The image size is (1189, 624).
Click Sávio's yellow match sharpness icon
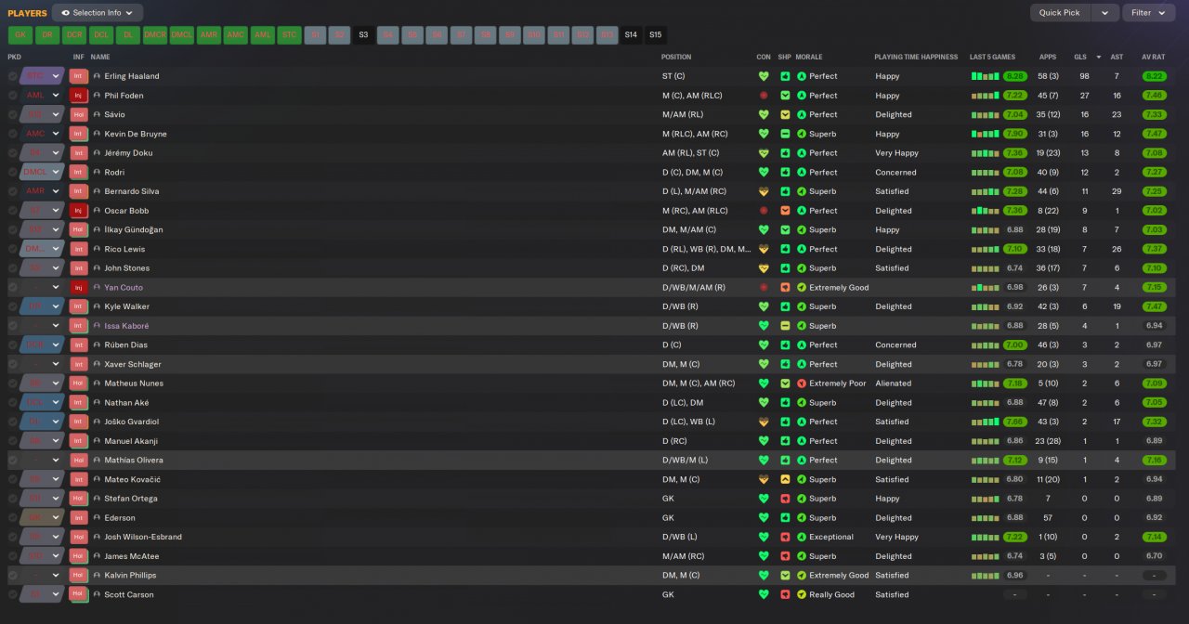[785, 114]
